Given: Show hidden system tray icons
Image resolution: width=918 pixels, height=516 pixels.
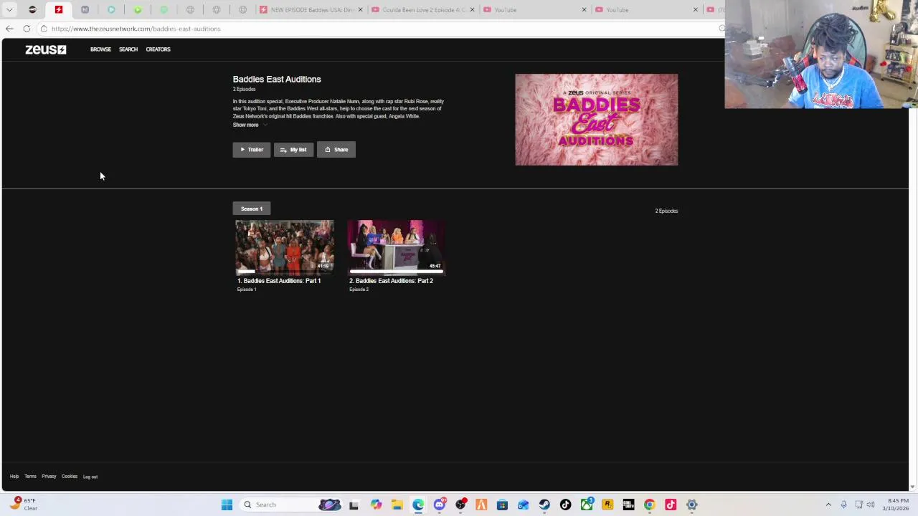Looking at the screenshot, I should [x=828, y=505].
